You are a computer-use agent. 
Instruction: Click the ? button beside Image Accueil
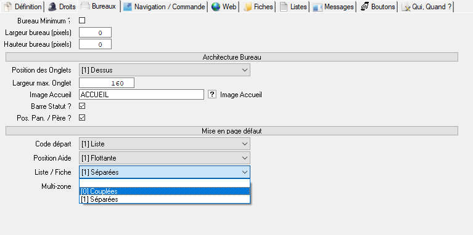click(212, 95)
